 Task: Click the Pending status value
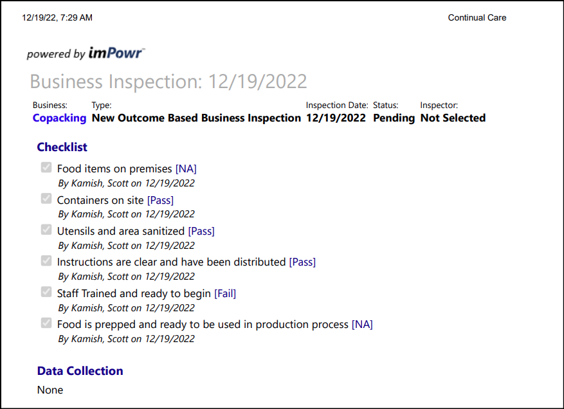coord(394,118)
